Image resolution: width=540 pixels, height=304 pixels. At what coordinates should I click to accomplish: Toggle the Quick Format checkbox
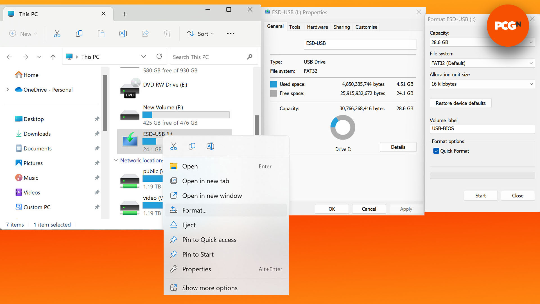click(436, 151)
